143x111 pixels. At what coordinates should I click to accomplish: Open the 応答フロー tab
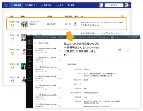[x=47, y=5]
